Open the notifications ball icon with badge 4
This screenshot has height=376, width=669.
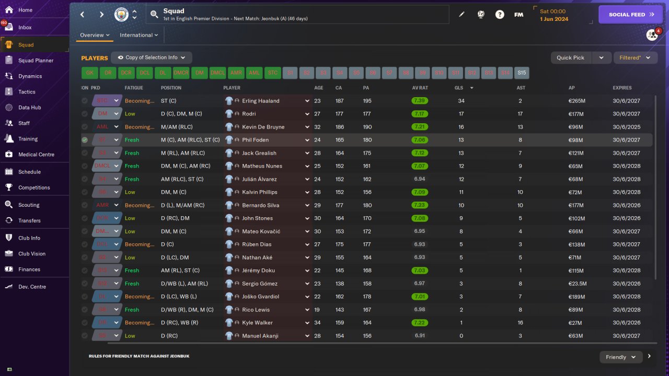[652, 35]
